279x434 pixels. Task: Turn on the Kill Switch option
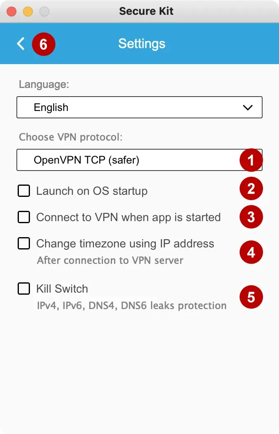pyautogui.click(x=24, y=289)
